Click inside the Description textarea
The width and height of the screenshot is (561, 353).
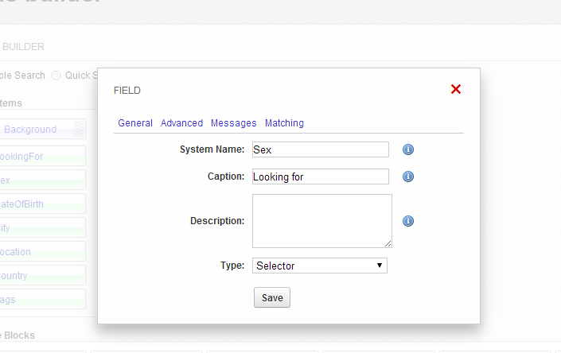click(321, 221)
